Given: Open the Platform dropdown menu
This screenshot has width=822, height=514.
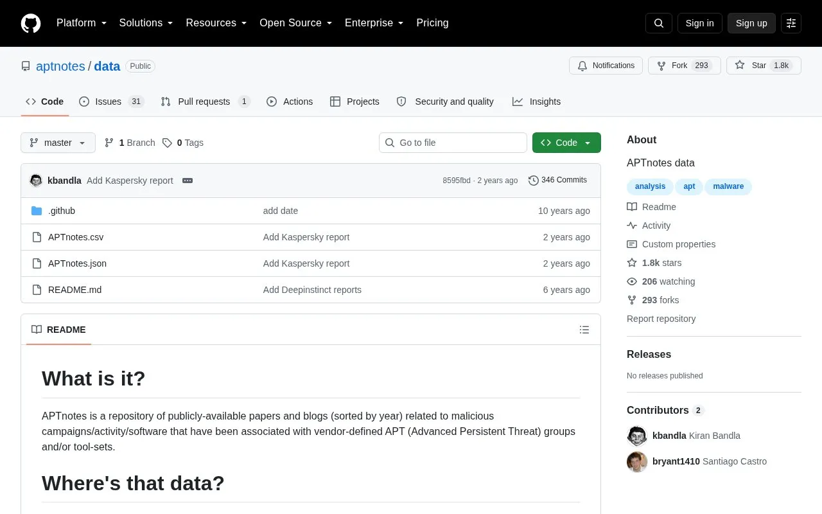Looking at the screenshot, I should [82, 23].
